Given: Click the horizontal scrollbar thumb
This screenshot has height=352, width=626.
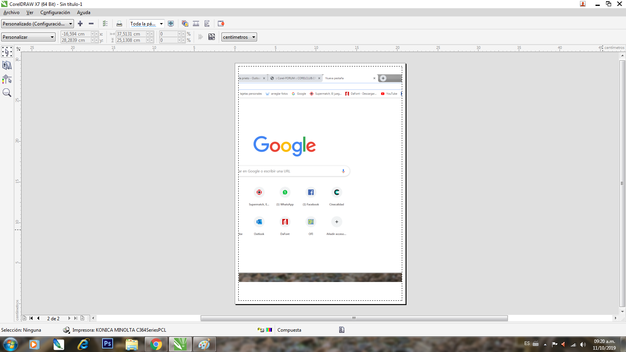Looking at the screenshot, I should 354,318.
